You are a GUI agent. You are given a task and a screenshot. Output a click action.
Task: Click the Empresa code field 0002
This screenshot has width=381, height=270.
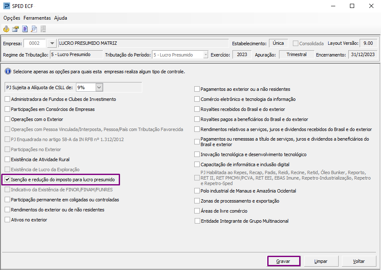[34, 44]
